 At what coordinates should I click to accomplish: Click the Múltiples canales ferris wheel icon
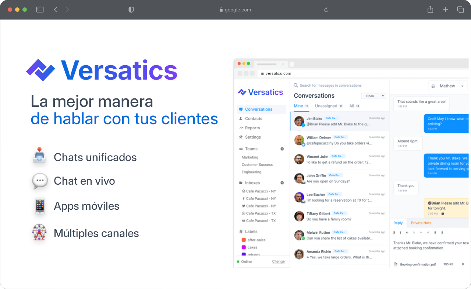[x=40, y=232]
